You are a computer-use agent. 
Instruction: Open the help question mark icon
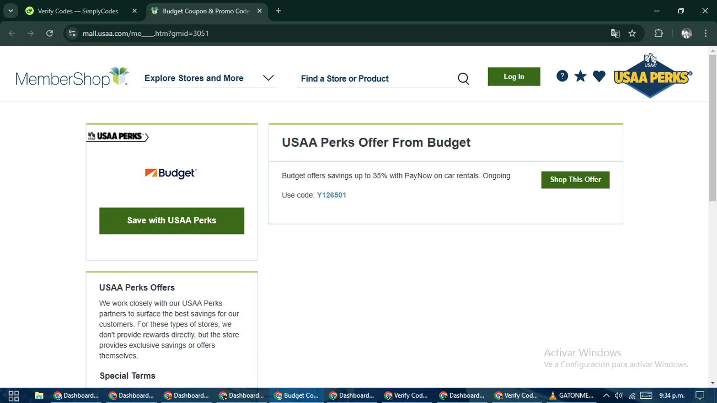(x=562, y=76)
